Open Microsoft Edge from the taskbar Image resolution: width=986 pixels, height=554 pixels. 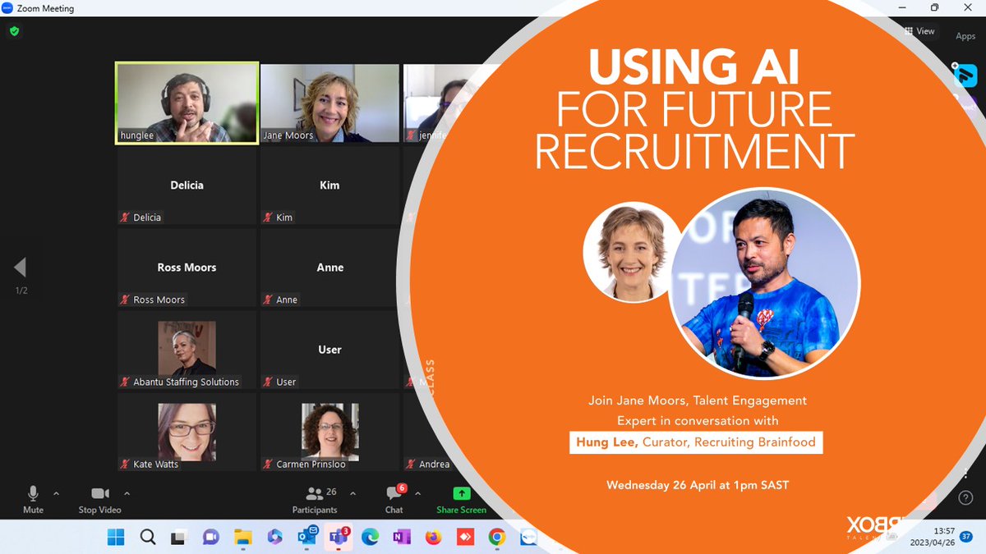coord(370,537)
